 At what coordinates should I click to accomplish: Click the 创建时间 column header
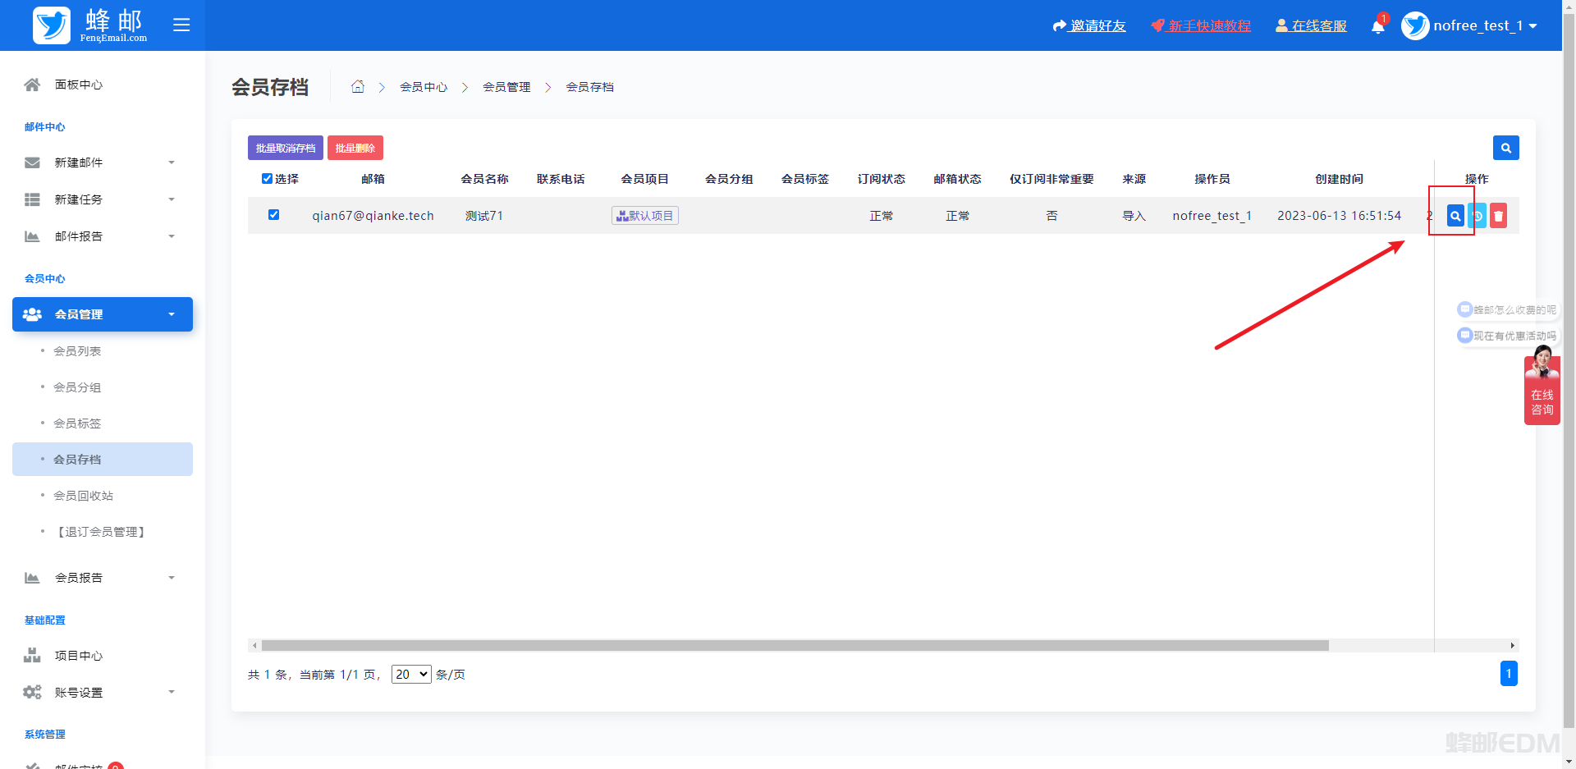[1339, 179]
